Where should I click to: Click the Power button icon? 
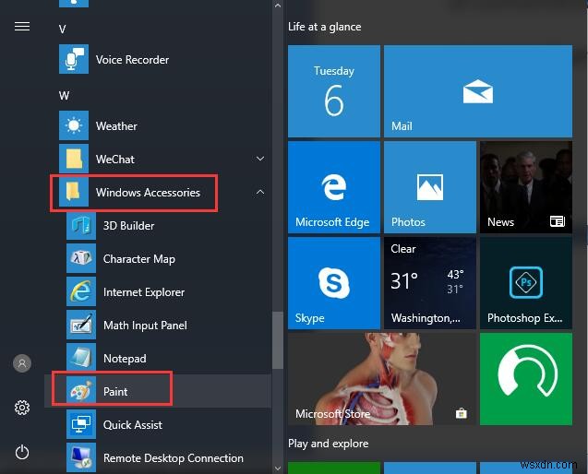click(x=22, y=452)
